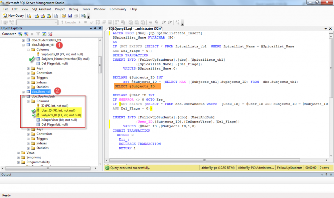The height and width of the screenshot is (198, 334).
Task: Open the Activity Monitor icon
Action: pyautogui.click(x=83, y=16)
